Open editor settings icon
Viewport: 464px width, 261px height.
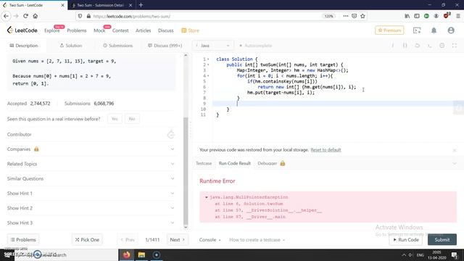(442, 46)
